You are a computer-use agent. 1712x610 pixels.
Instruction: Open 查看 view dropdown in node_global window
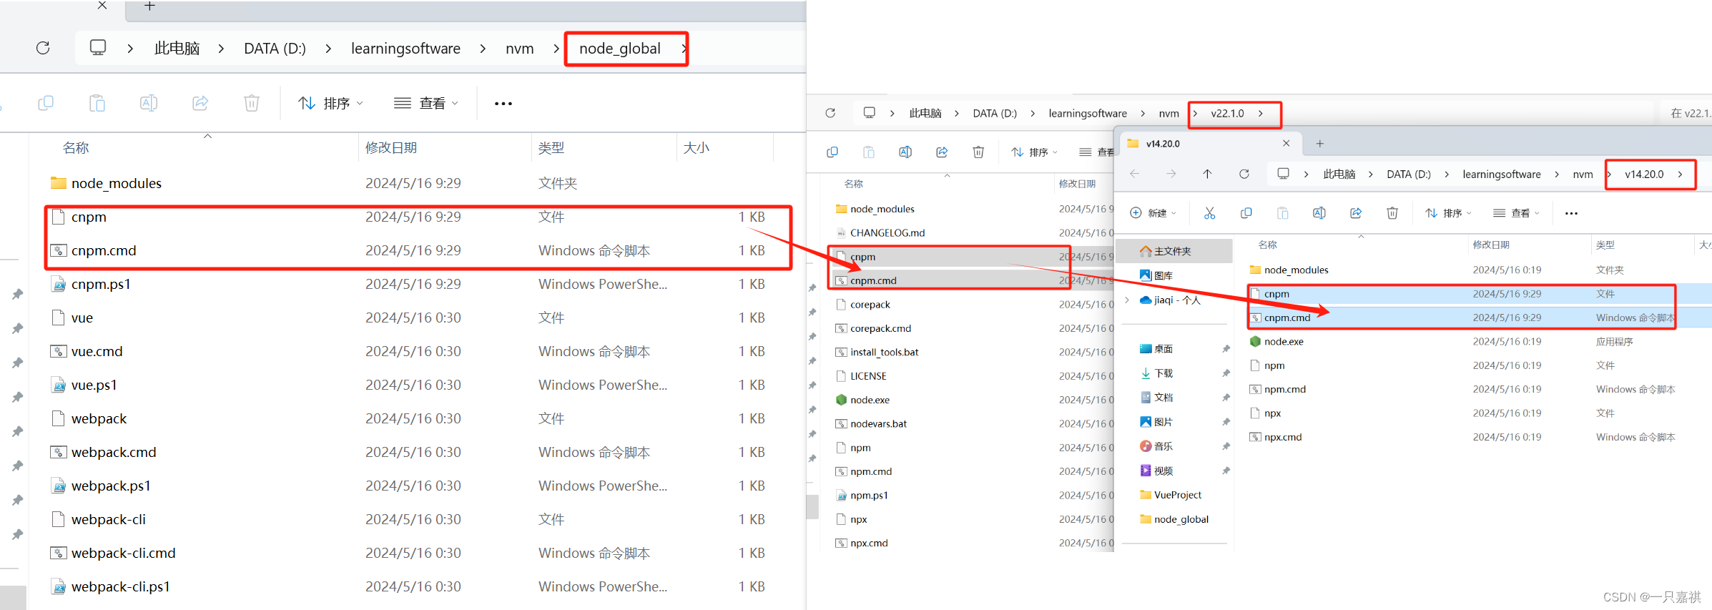coord(426,104)
